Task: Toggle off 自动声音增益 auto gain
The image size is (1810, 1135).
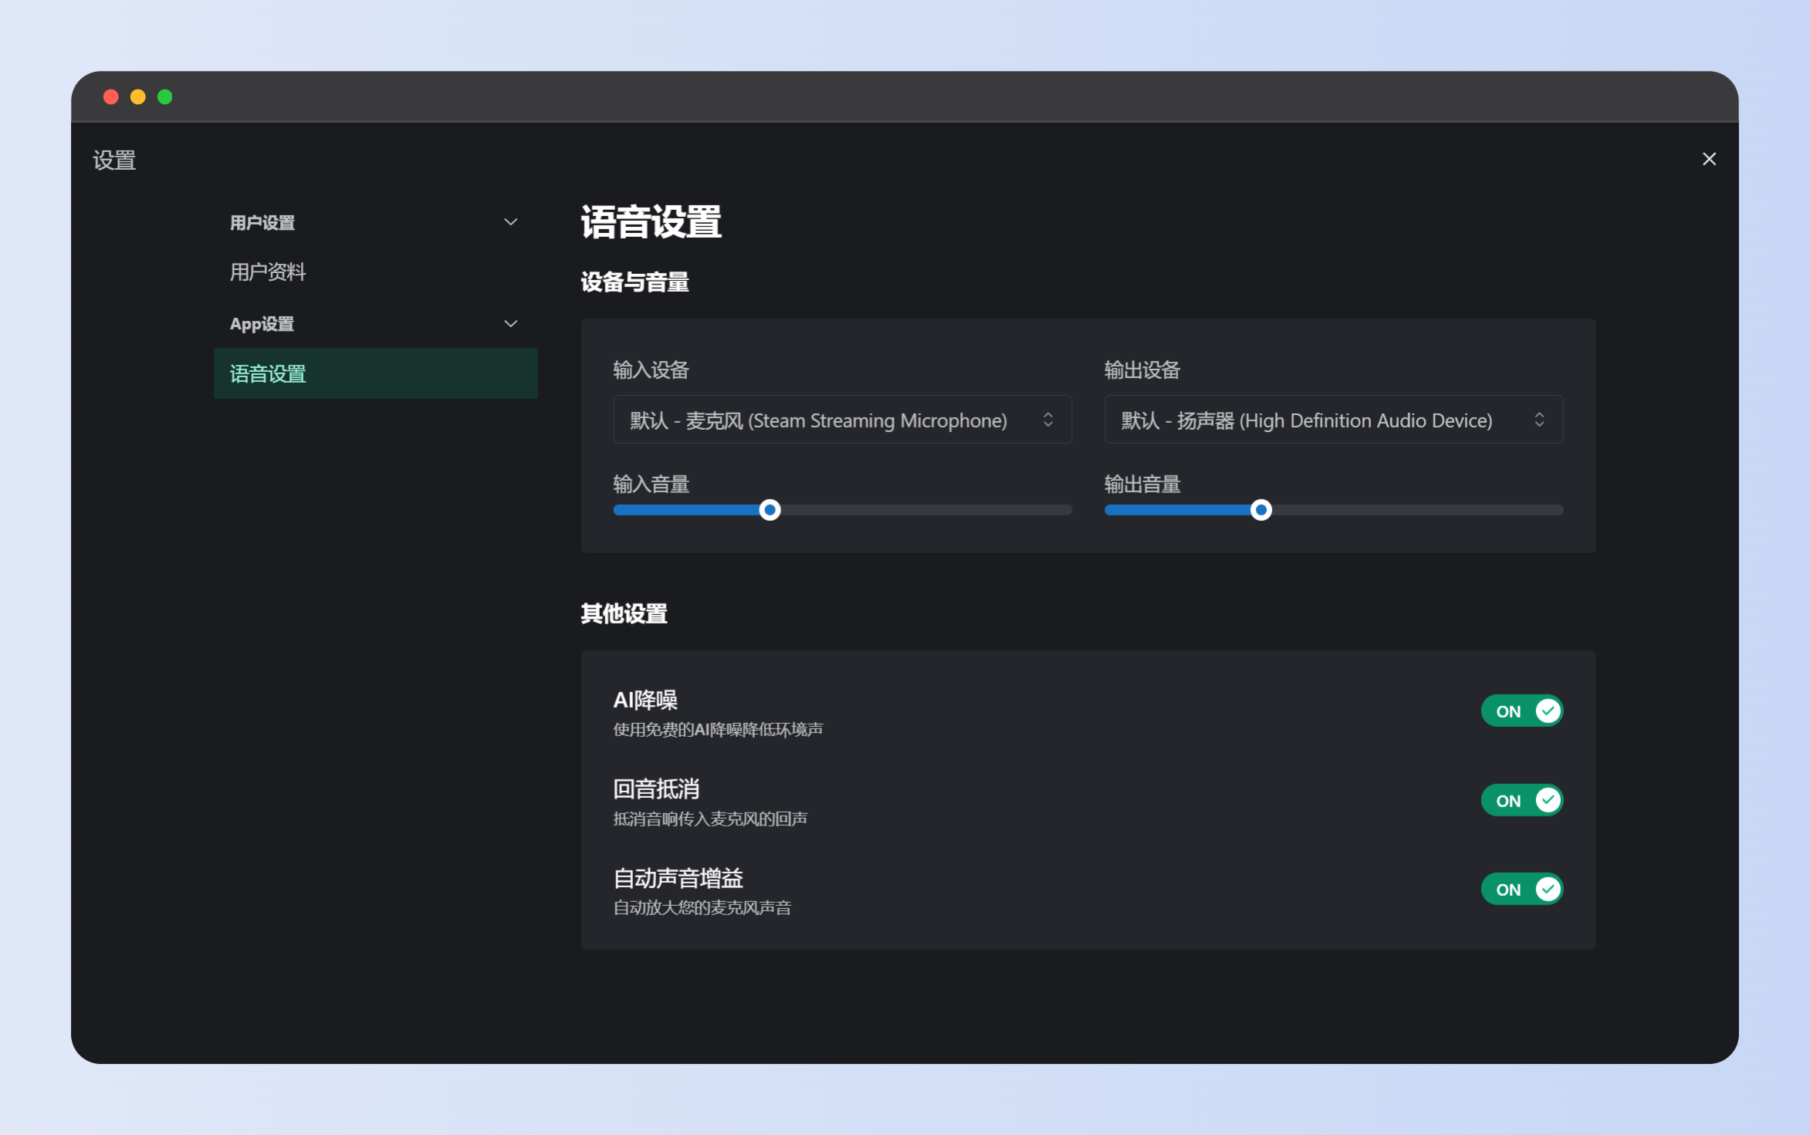Action: pos(1521,889)
